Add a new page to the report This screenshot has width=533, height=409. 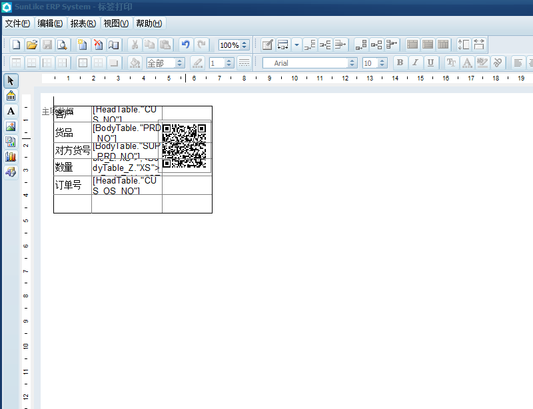tap(82, 45)
